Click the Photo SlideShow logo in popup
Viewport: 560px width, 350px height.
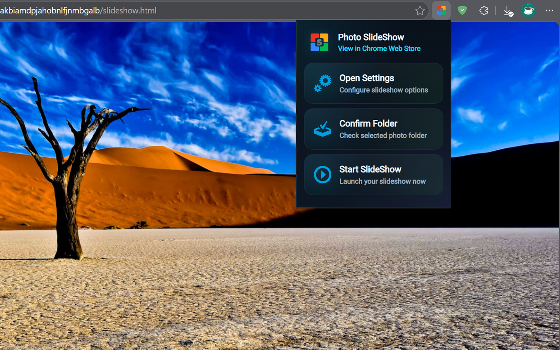[x=319, y=42]
